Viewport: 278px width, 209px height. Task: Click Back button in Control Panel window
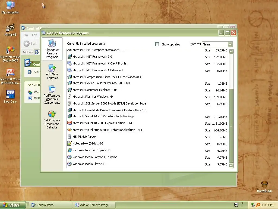click(30, 44)
